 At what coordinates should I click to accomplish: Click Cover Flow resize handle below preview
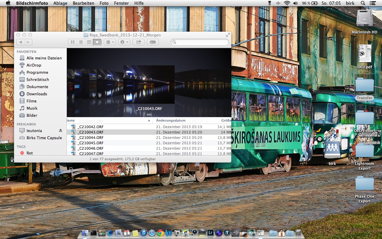coord(149,115)
